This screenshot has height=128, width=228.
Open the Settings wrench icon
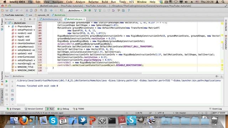119,10
